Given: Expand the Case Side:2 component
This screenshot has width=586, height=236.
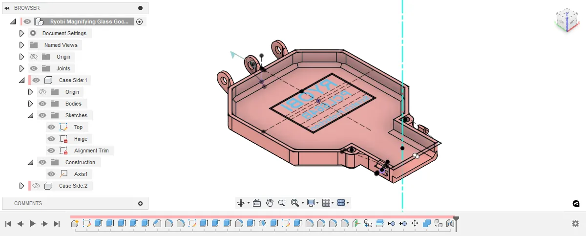Looking at the screenshot, I should (21, 186).
